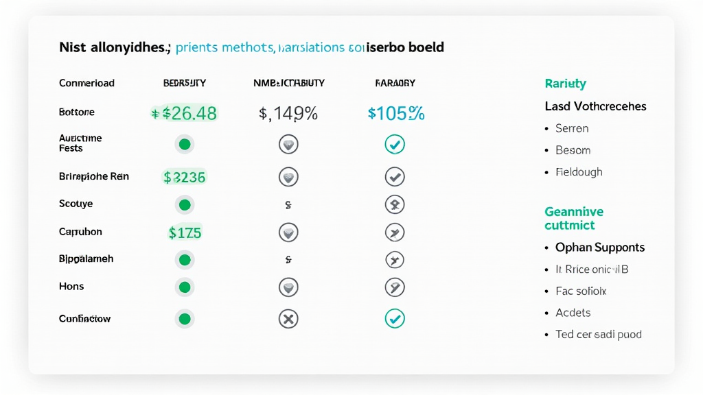Toggle the teal checkmark in the Cunfiactow row
The height and width of the screenshot is (395, 703).
click(x=395, y=318)
